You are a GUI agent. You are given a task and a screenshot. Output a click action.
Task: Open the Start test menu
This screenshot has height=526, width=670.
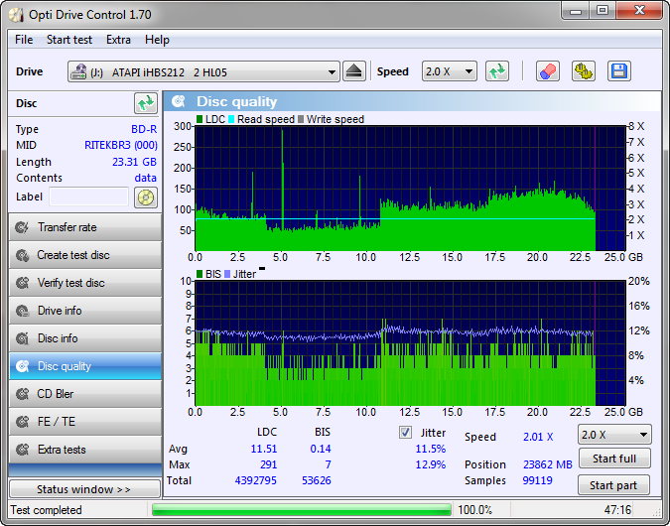[x=69, y=40]
